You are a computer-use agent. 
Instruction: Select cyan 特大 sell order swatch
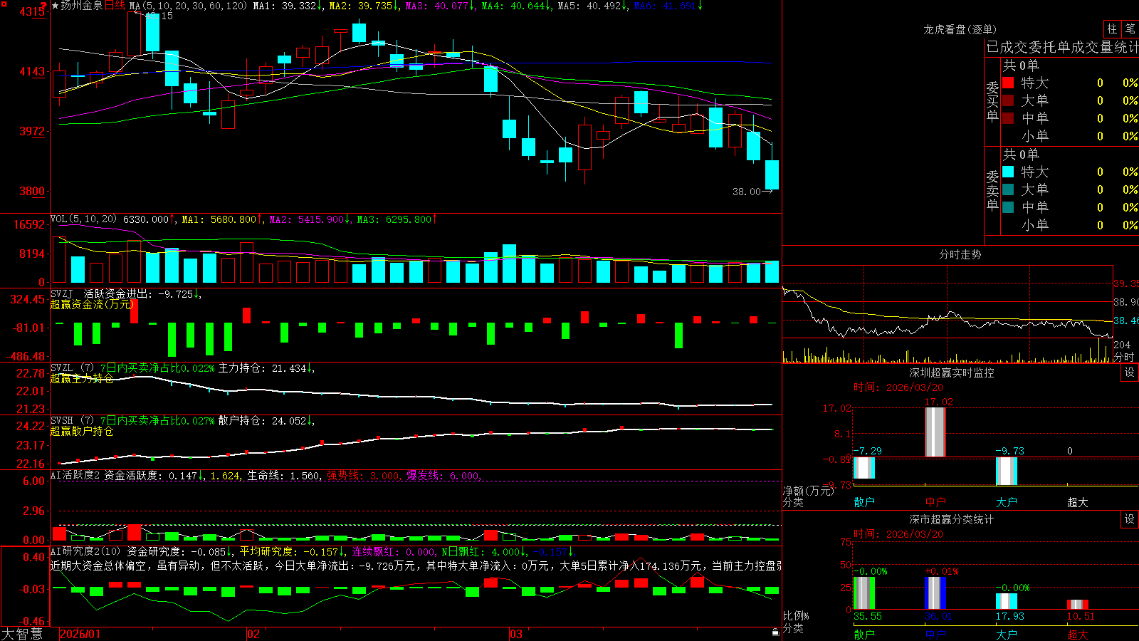point(1008,172)
